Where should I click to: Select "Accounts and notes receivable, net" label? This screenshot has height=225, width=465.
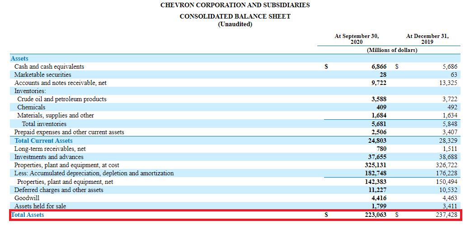click(x=61, y=83)
